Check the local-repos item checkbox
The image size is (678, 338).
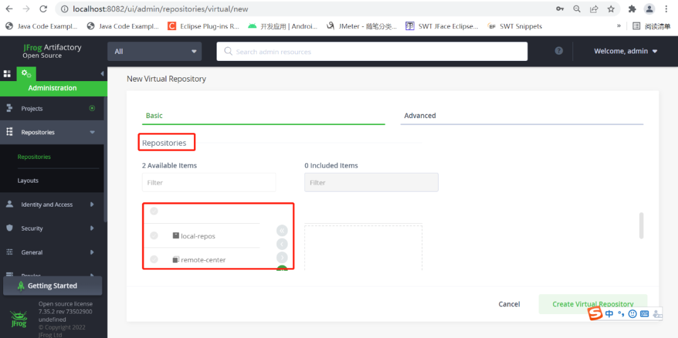pos(154,236)
